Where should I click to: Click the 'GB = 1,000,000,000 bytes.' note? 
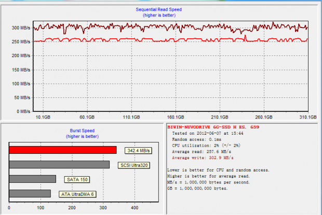(x=197, y=189)
